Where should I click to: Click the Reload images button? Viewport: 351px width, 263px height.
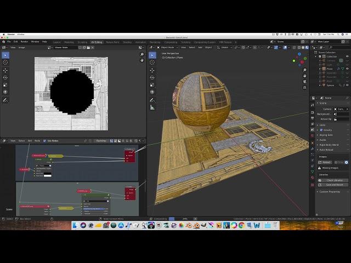coord(325,162)
